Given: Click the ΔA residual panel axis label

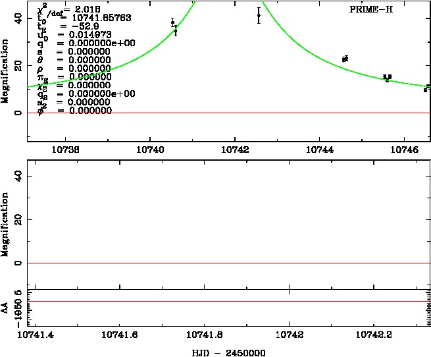Looking at the screenshot, I should coord(6,308).
